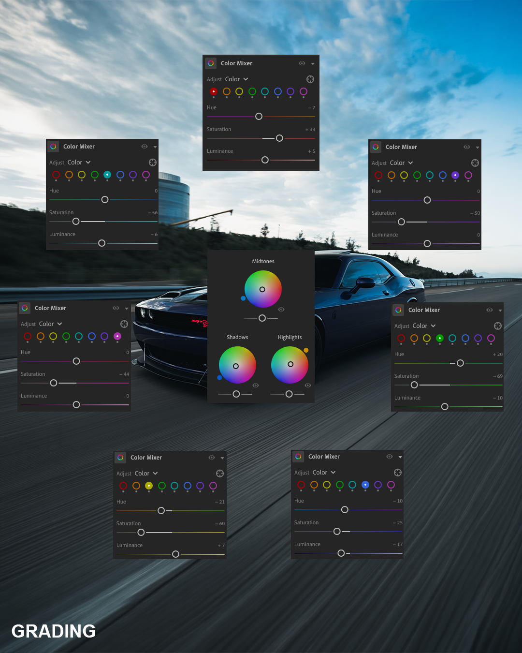Select orange color circle in the Hue -7 panel
The image size is (522, 653).
coord(227,92)
